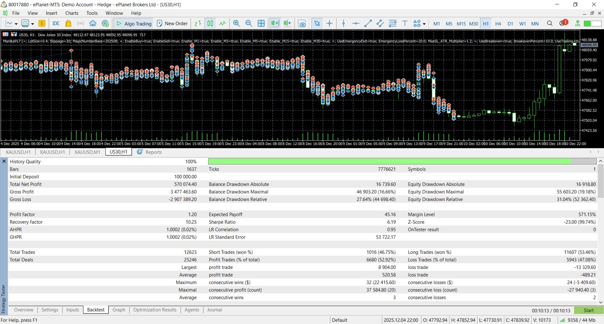Switch to the Graph tab
The image size is (604, 324).
click(119, 310)
